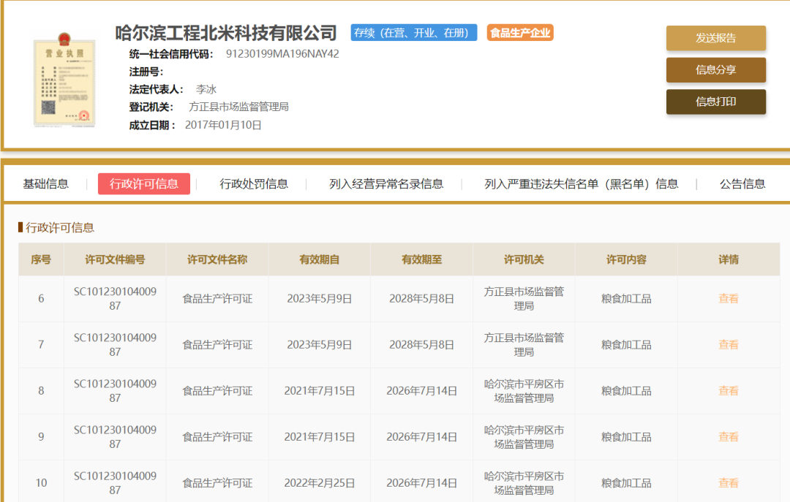This screenshot has width=790, height=502.
Task: Click 哈尔滨市平房区市场监督管理局 in row 8
Action: (x=524, y=391)
